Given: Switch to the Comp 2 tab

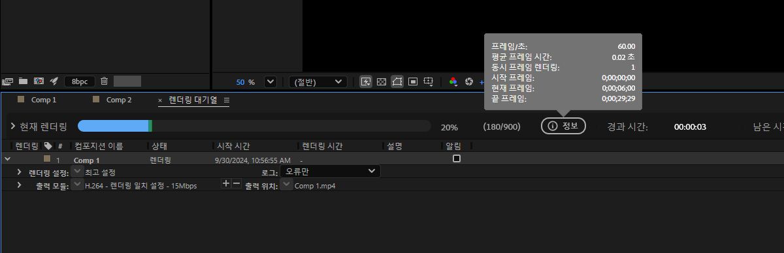Looking at the screenshot, I should (119, 100).
